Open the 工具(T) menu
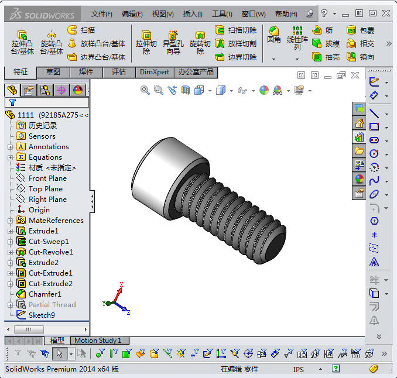The height and width of the screenshot is (378, 397). pyautogui.click(x=223, y=13)
